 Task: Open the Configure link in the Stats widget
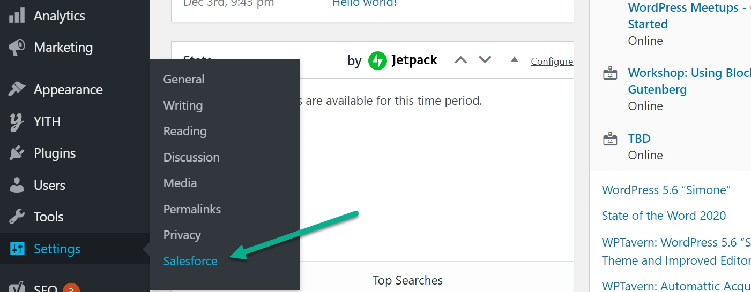pyautogui.click(x=552, y=61)
